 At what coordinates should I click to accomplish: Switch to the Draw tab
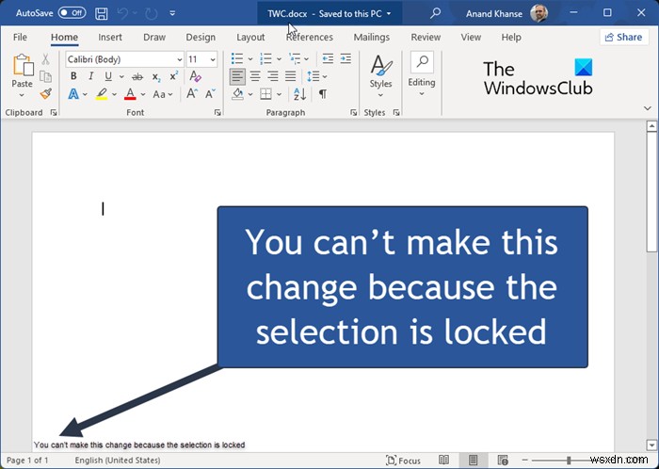click(x=154, y=37)
